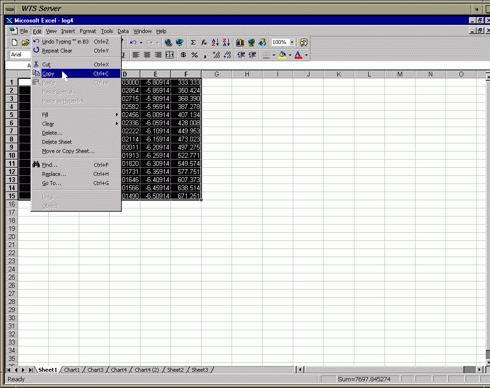Click Sort Ascending toolbar icon
The image size is (490, 388).
point(215,43)
